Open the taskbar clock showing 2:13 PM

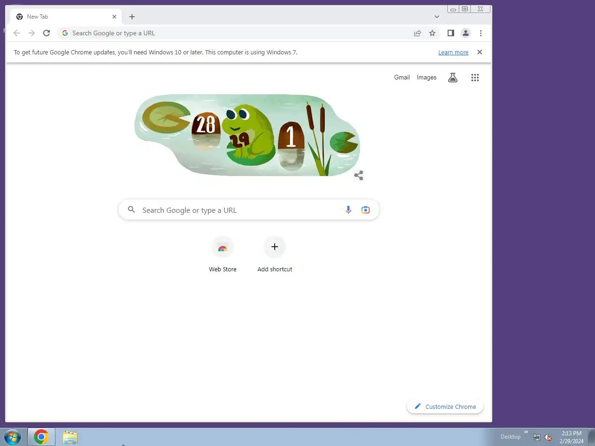point(571,437)
